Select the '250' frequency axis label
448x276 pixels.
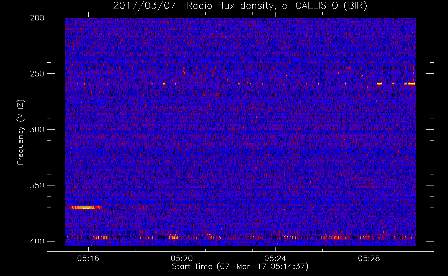pyautogui.click(x=37, y=74)
